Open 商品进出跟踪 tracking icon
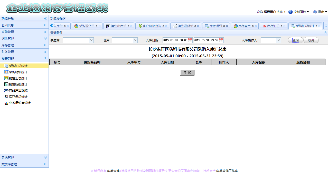This screenshot has height=172, width=328. coord(6,90)
